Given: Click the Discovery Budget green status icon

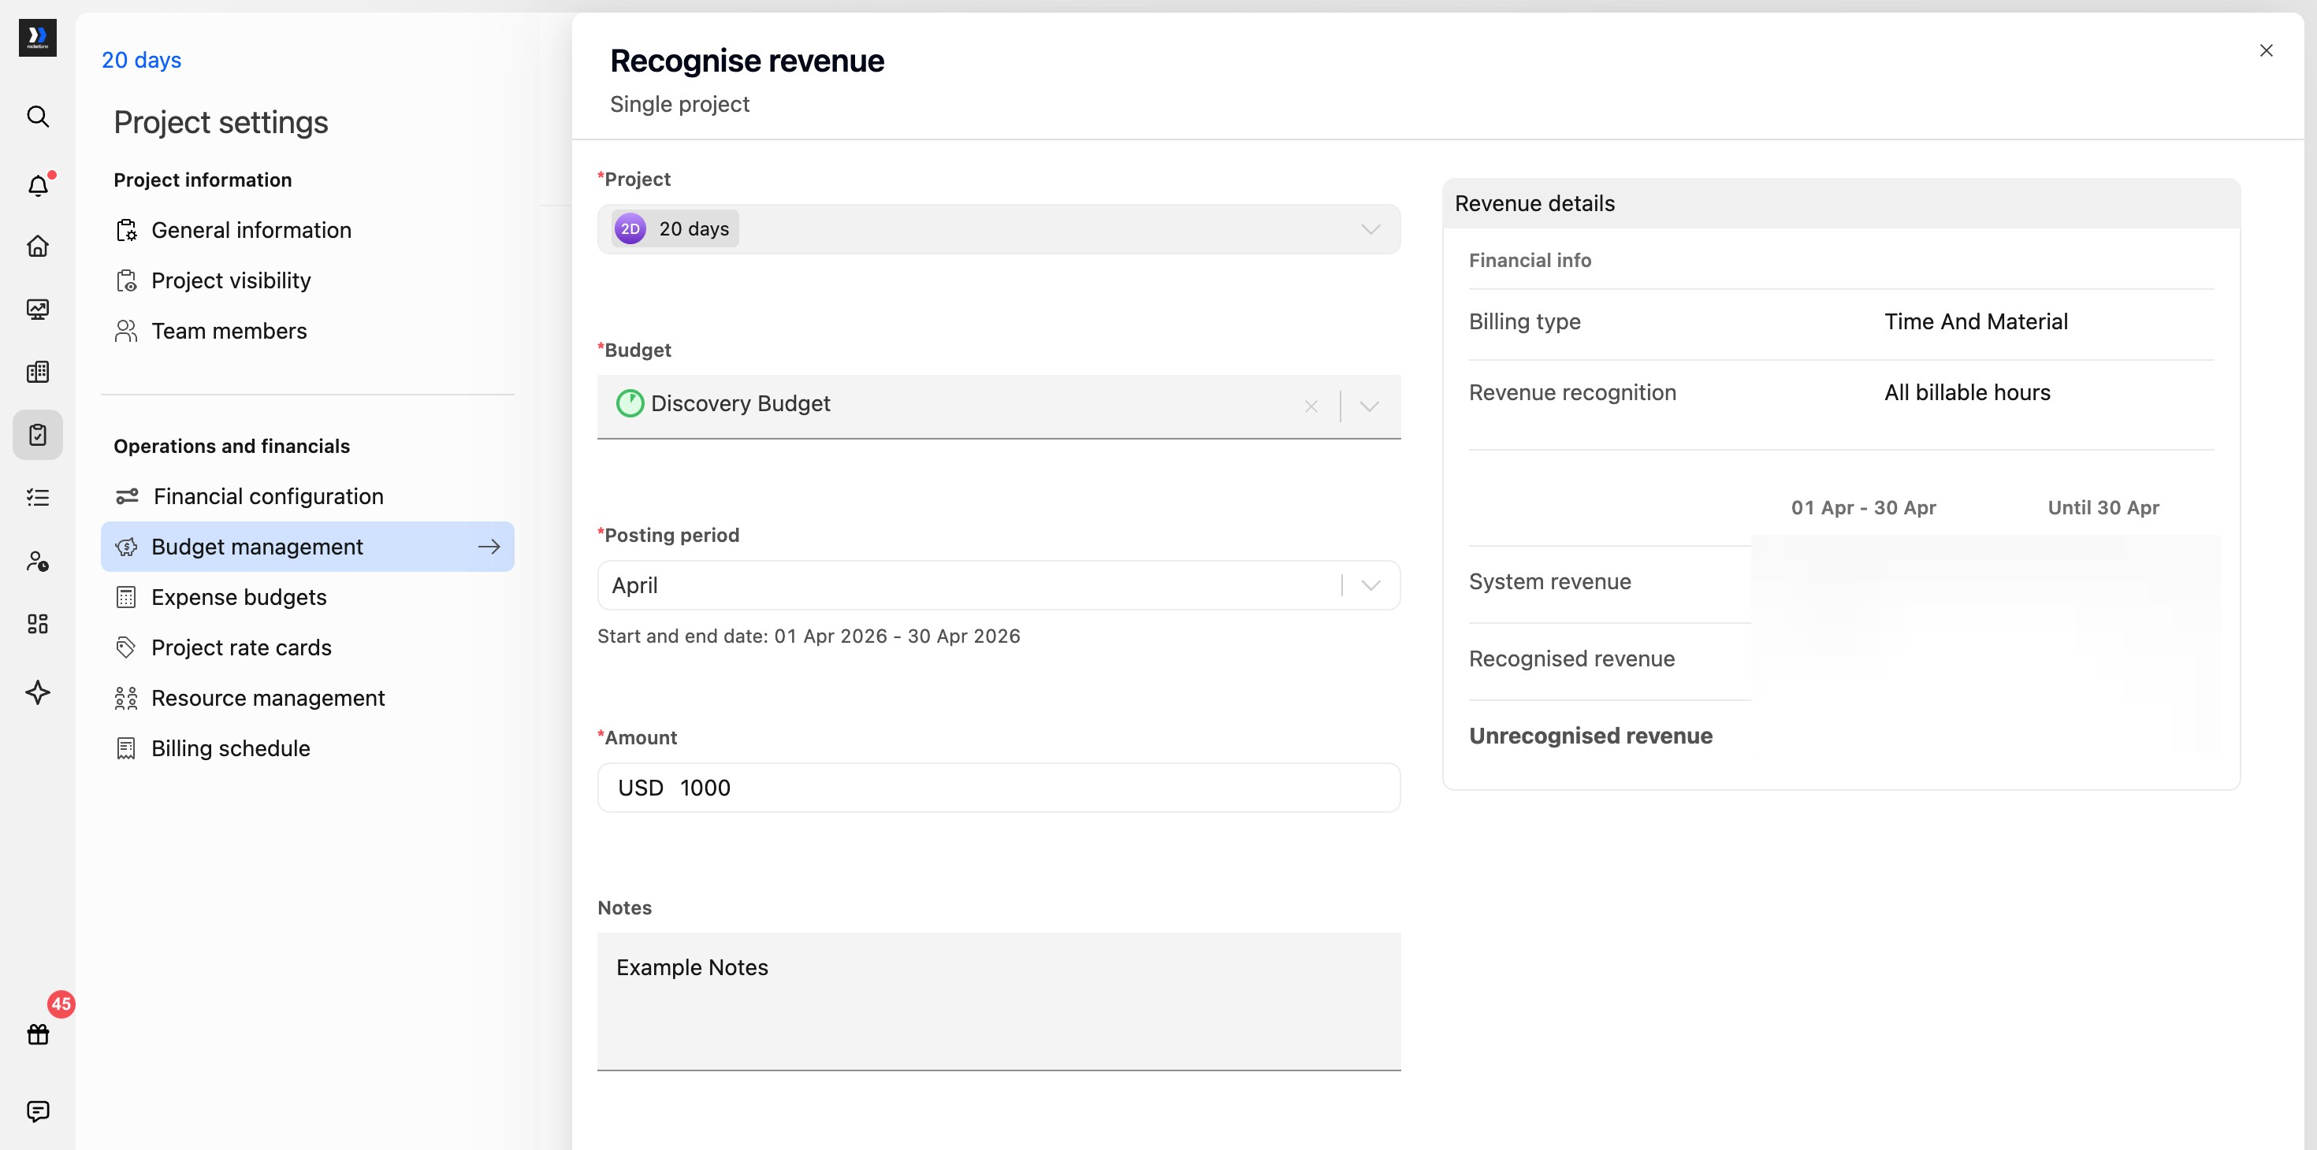Looking at the screenshot, I should (x=630, y=404).
